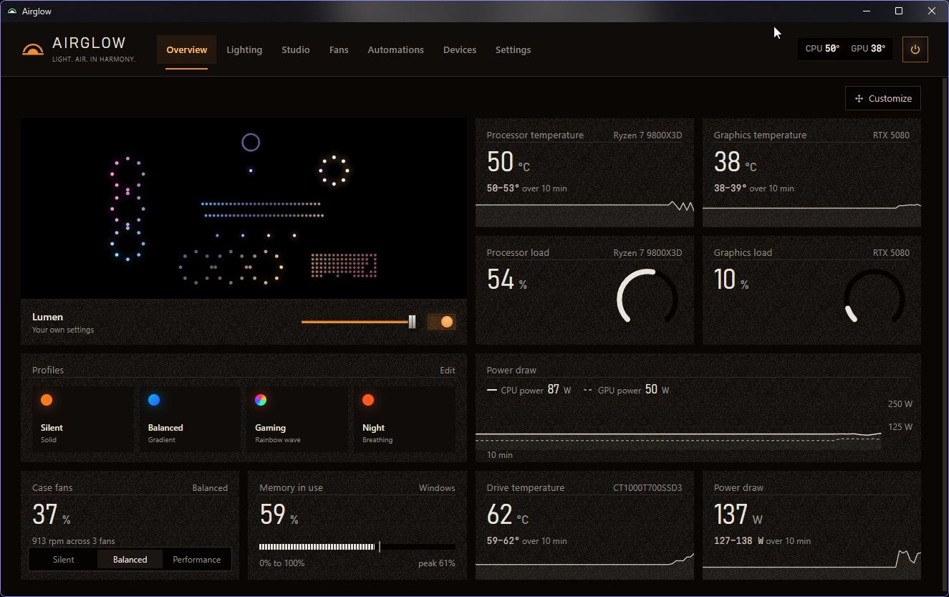
Task: Click Edit in the Profiles panel
Action: coord(448,371)
